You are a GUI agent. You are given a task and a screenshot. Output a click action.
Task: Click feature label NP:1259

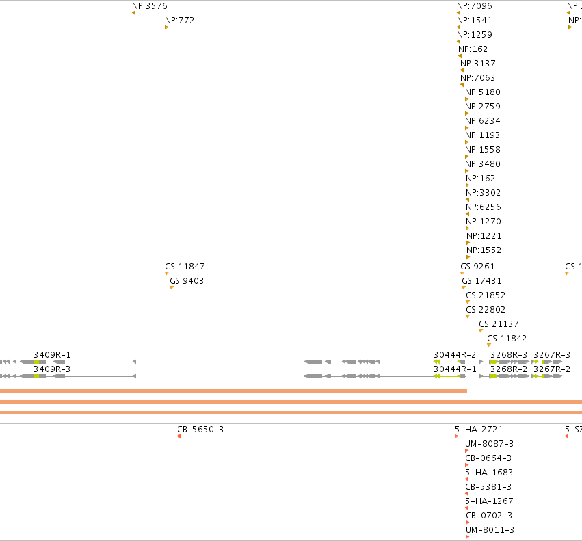pos(475,35)
